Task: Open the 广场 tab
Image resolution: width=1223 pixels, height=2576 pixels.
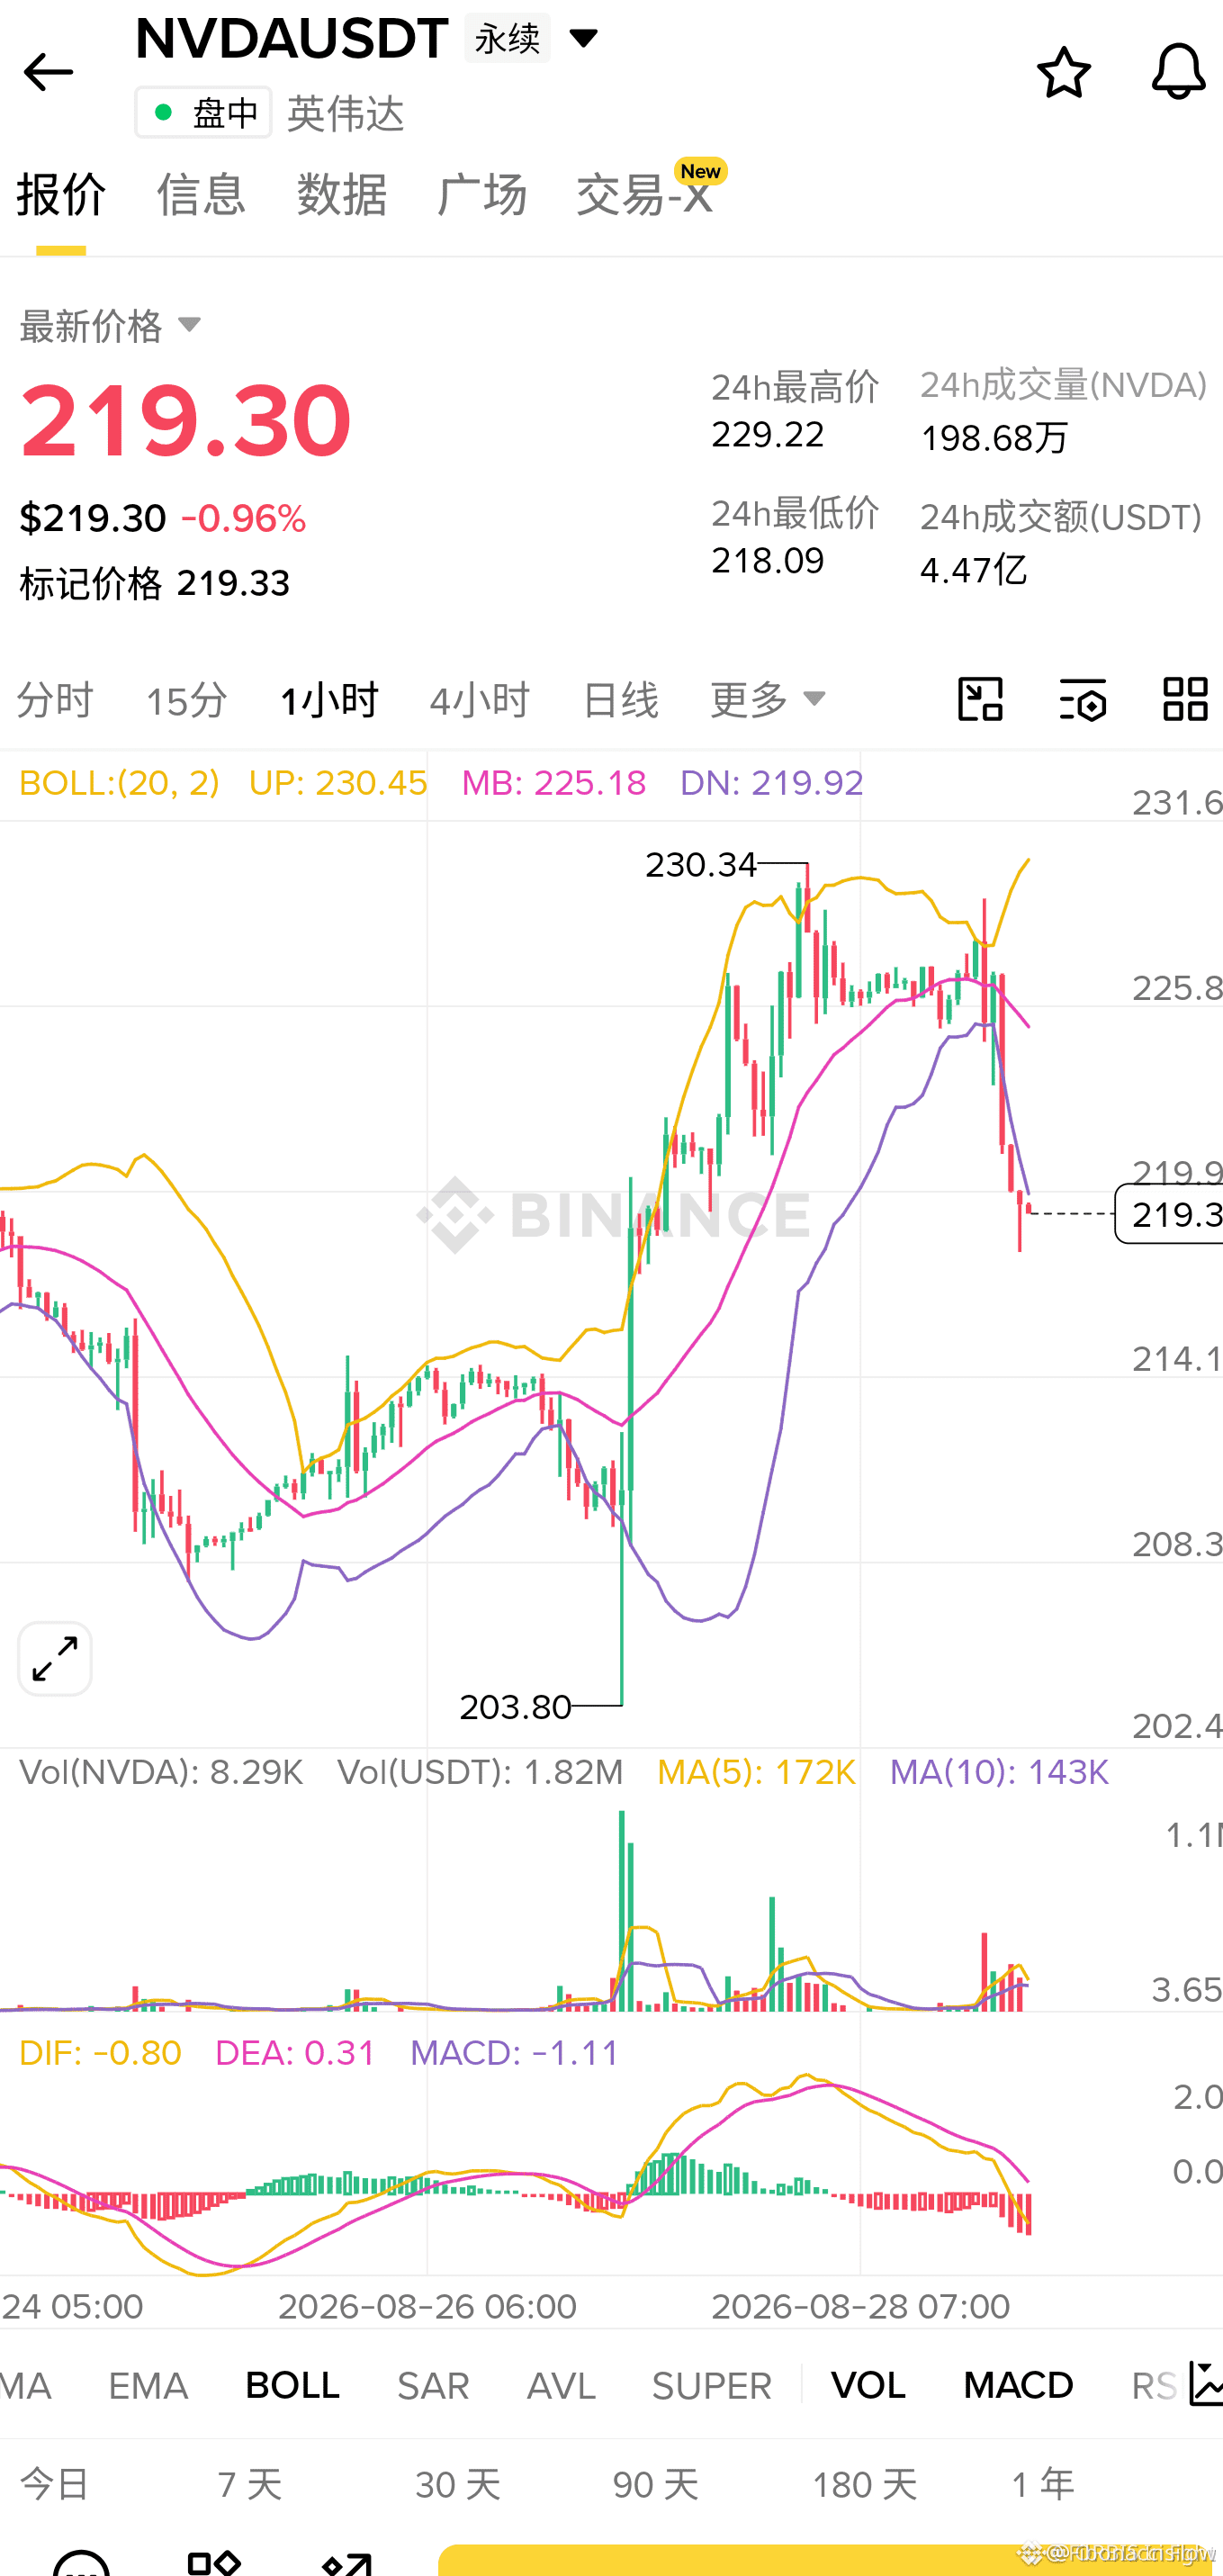Action: tap(481, 194)
